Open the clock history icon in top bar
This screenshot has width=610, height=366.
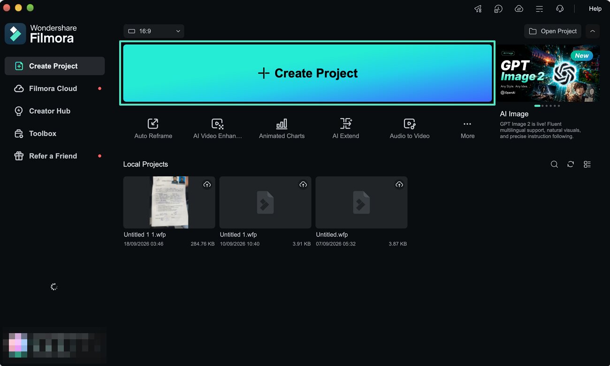[x=498, y=9]
